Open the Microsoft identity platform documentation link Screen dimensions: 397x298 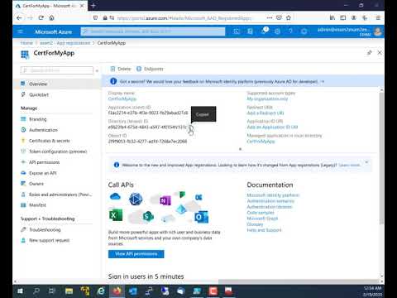tap(273, 195)
